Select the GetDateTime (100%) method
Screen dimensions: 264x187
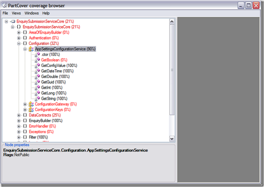click(57, 71)
